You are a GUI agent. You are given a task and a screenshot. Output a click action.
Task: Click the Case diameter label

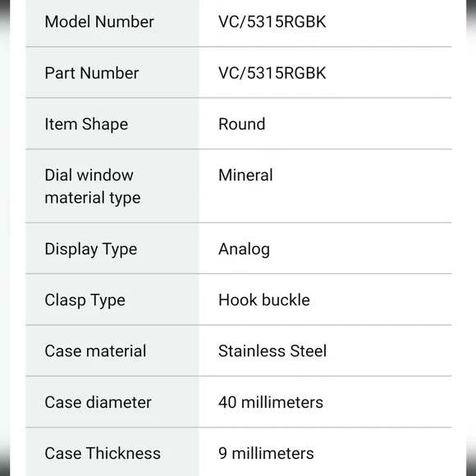[x=98, y=402]
